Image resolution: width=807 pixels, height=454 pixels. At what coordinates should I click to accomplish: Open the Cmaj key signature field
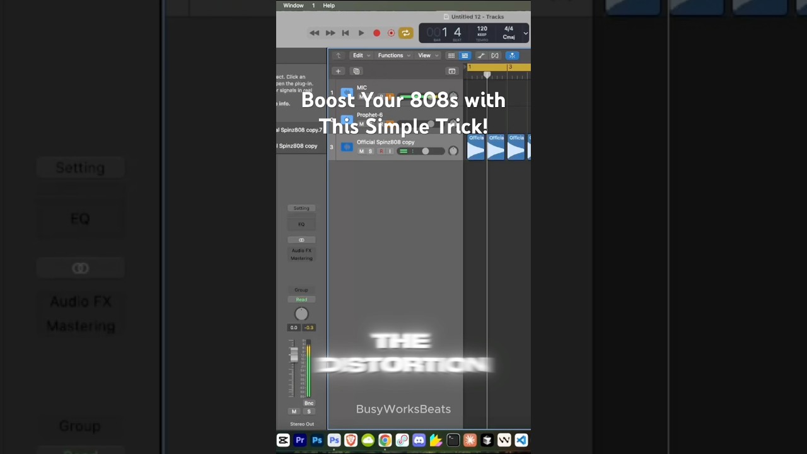click(508, 37)
